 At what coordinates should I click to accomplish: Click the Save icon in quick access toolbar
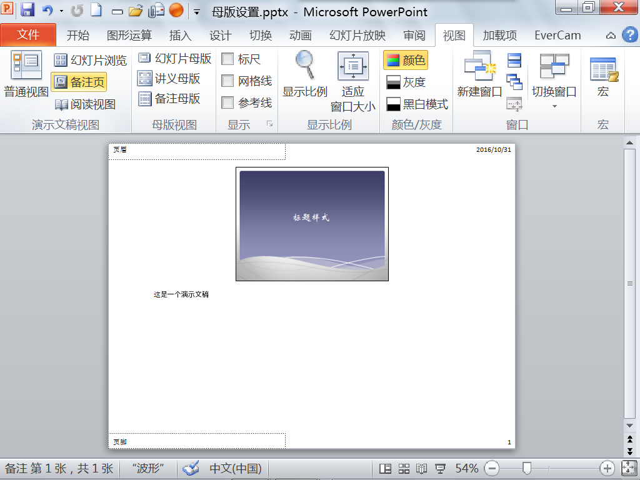(27, 9)
